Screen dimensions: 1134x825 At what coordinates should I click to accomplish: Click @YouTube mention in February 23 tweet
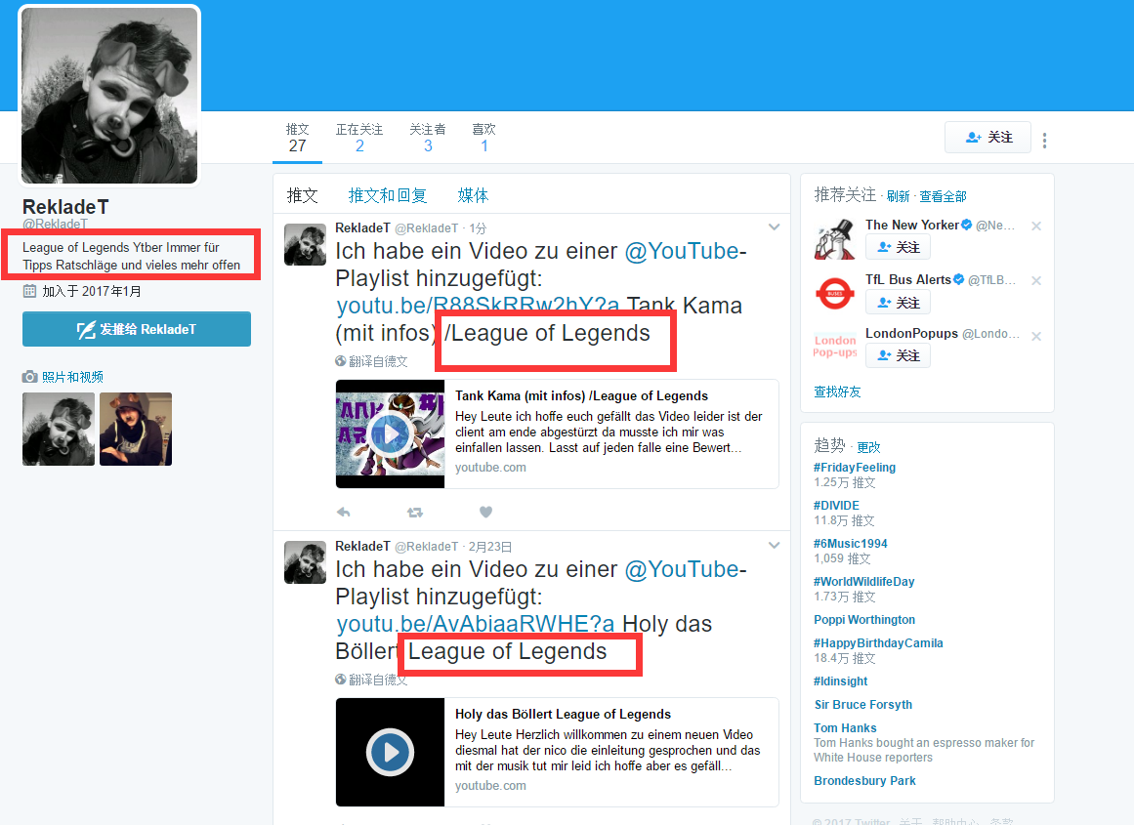[x=681, y=569]
